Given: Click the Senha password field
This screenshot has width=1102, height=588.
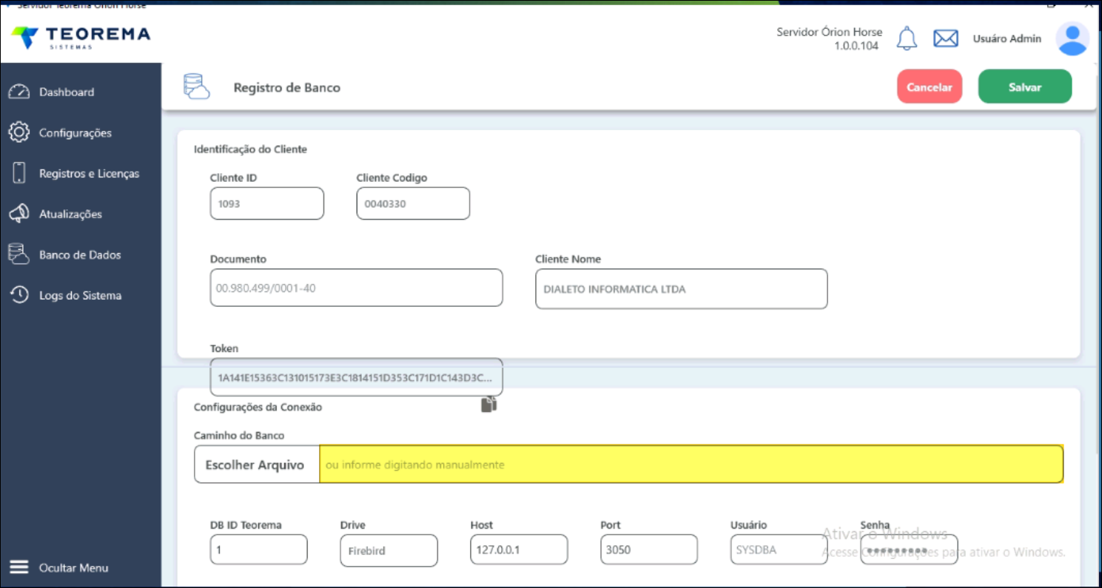Looking at the screenshot, I should (x=909, y=550).
